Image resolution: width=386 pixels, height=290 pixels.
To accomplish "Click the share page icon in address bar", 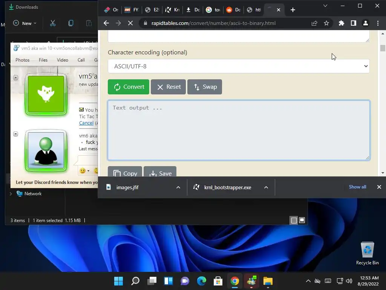I will (314, 23).
